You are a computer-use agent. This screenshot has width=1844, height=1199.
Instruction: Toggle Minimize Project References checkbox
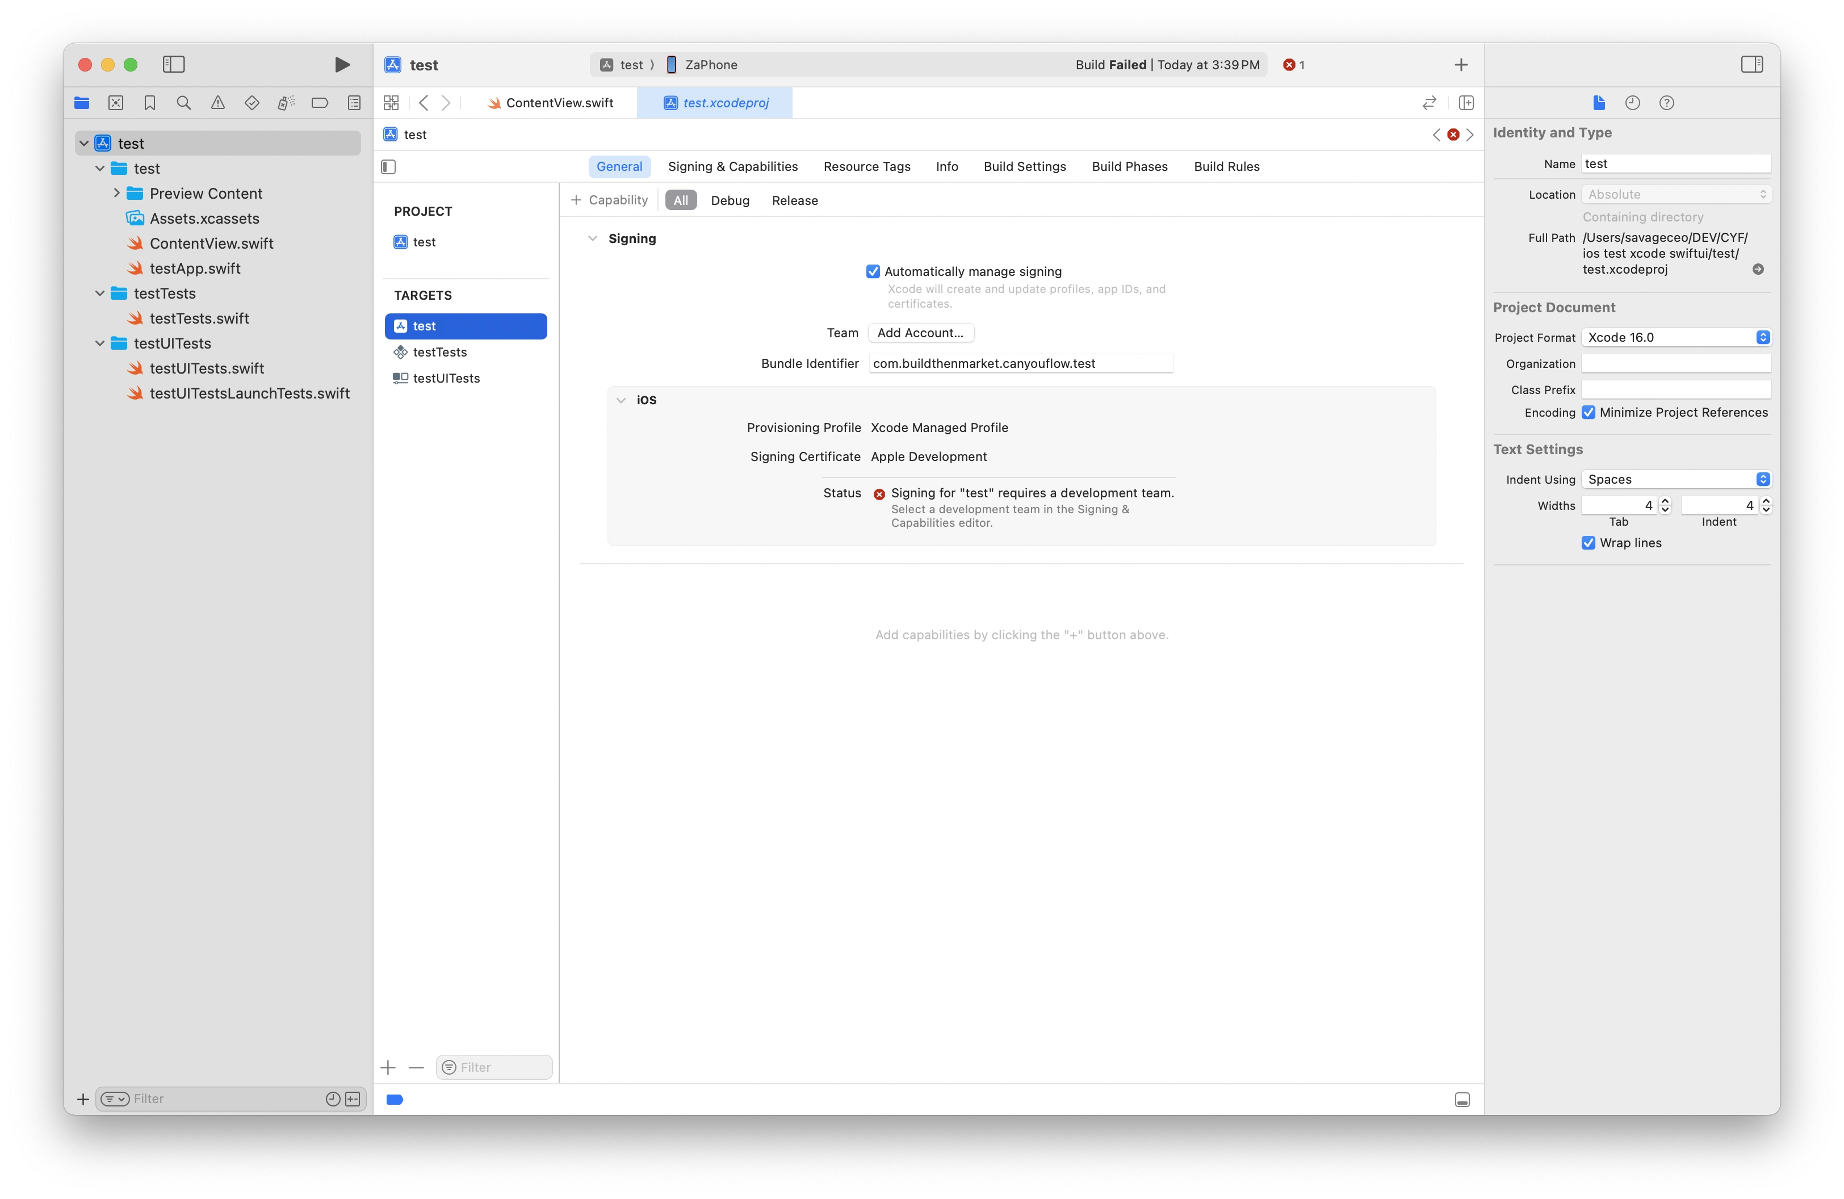(1589, 412)
